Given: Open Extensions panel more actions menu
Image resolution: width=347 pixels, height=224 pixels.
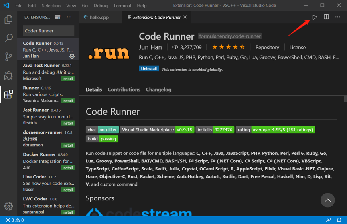Looking at the screenshot, I should (x=69, y=17).
